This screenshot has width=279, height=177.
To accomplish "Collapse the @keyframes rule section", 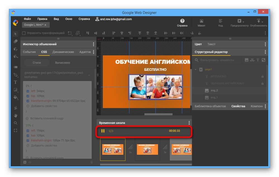I will pyautogui.click(x=89, y=75).
